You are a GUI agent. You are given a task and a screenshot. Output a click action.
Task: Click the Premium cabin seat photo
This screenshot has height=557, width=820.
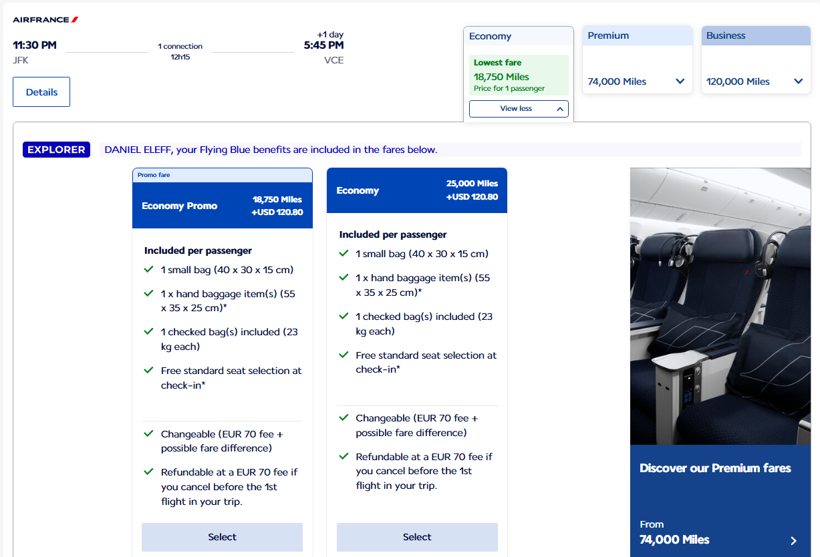pos(720,306)
